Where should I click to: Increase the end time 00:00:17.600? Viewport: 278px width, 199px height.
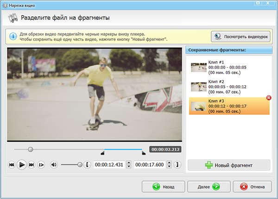coord(169,163)
